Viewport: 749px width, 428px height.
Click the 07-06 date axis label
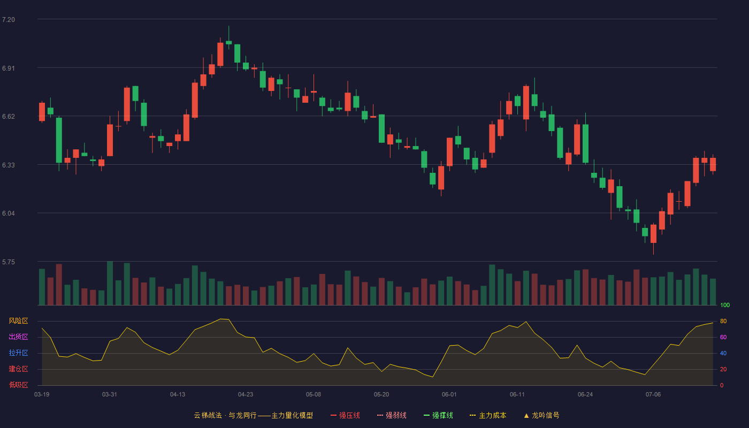(653, 394)
